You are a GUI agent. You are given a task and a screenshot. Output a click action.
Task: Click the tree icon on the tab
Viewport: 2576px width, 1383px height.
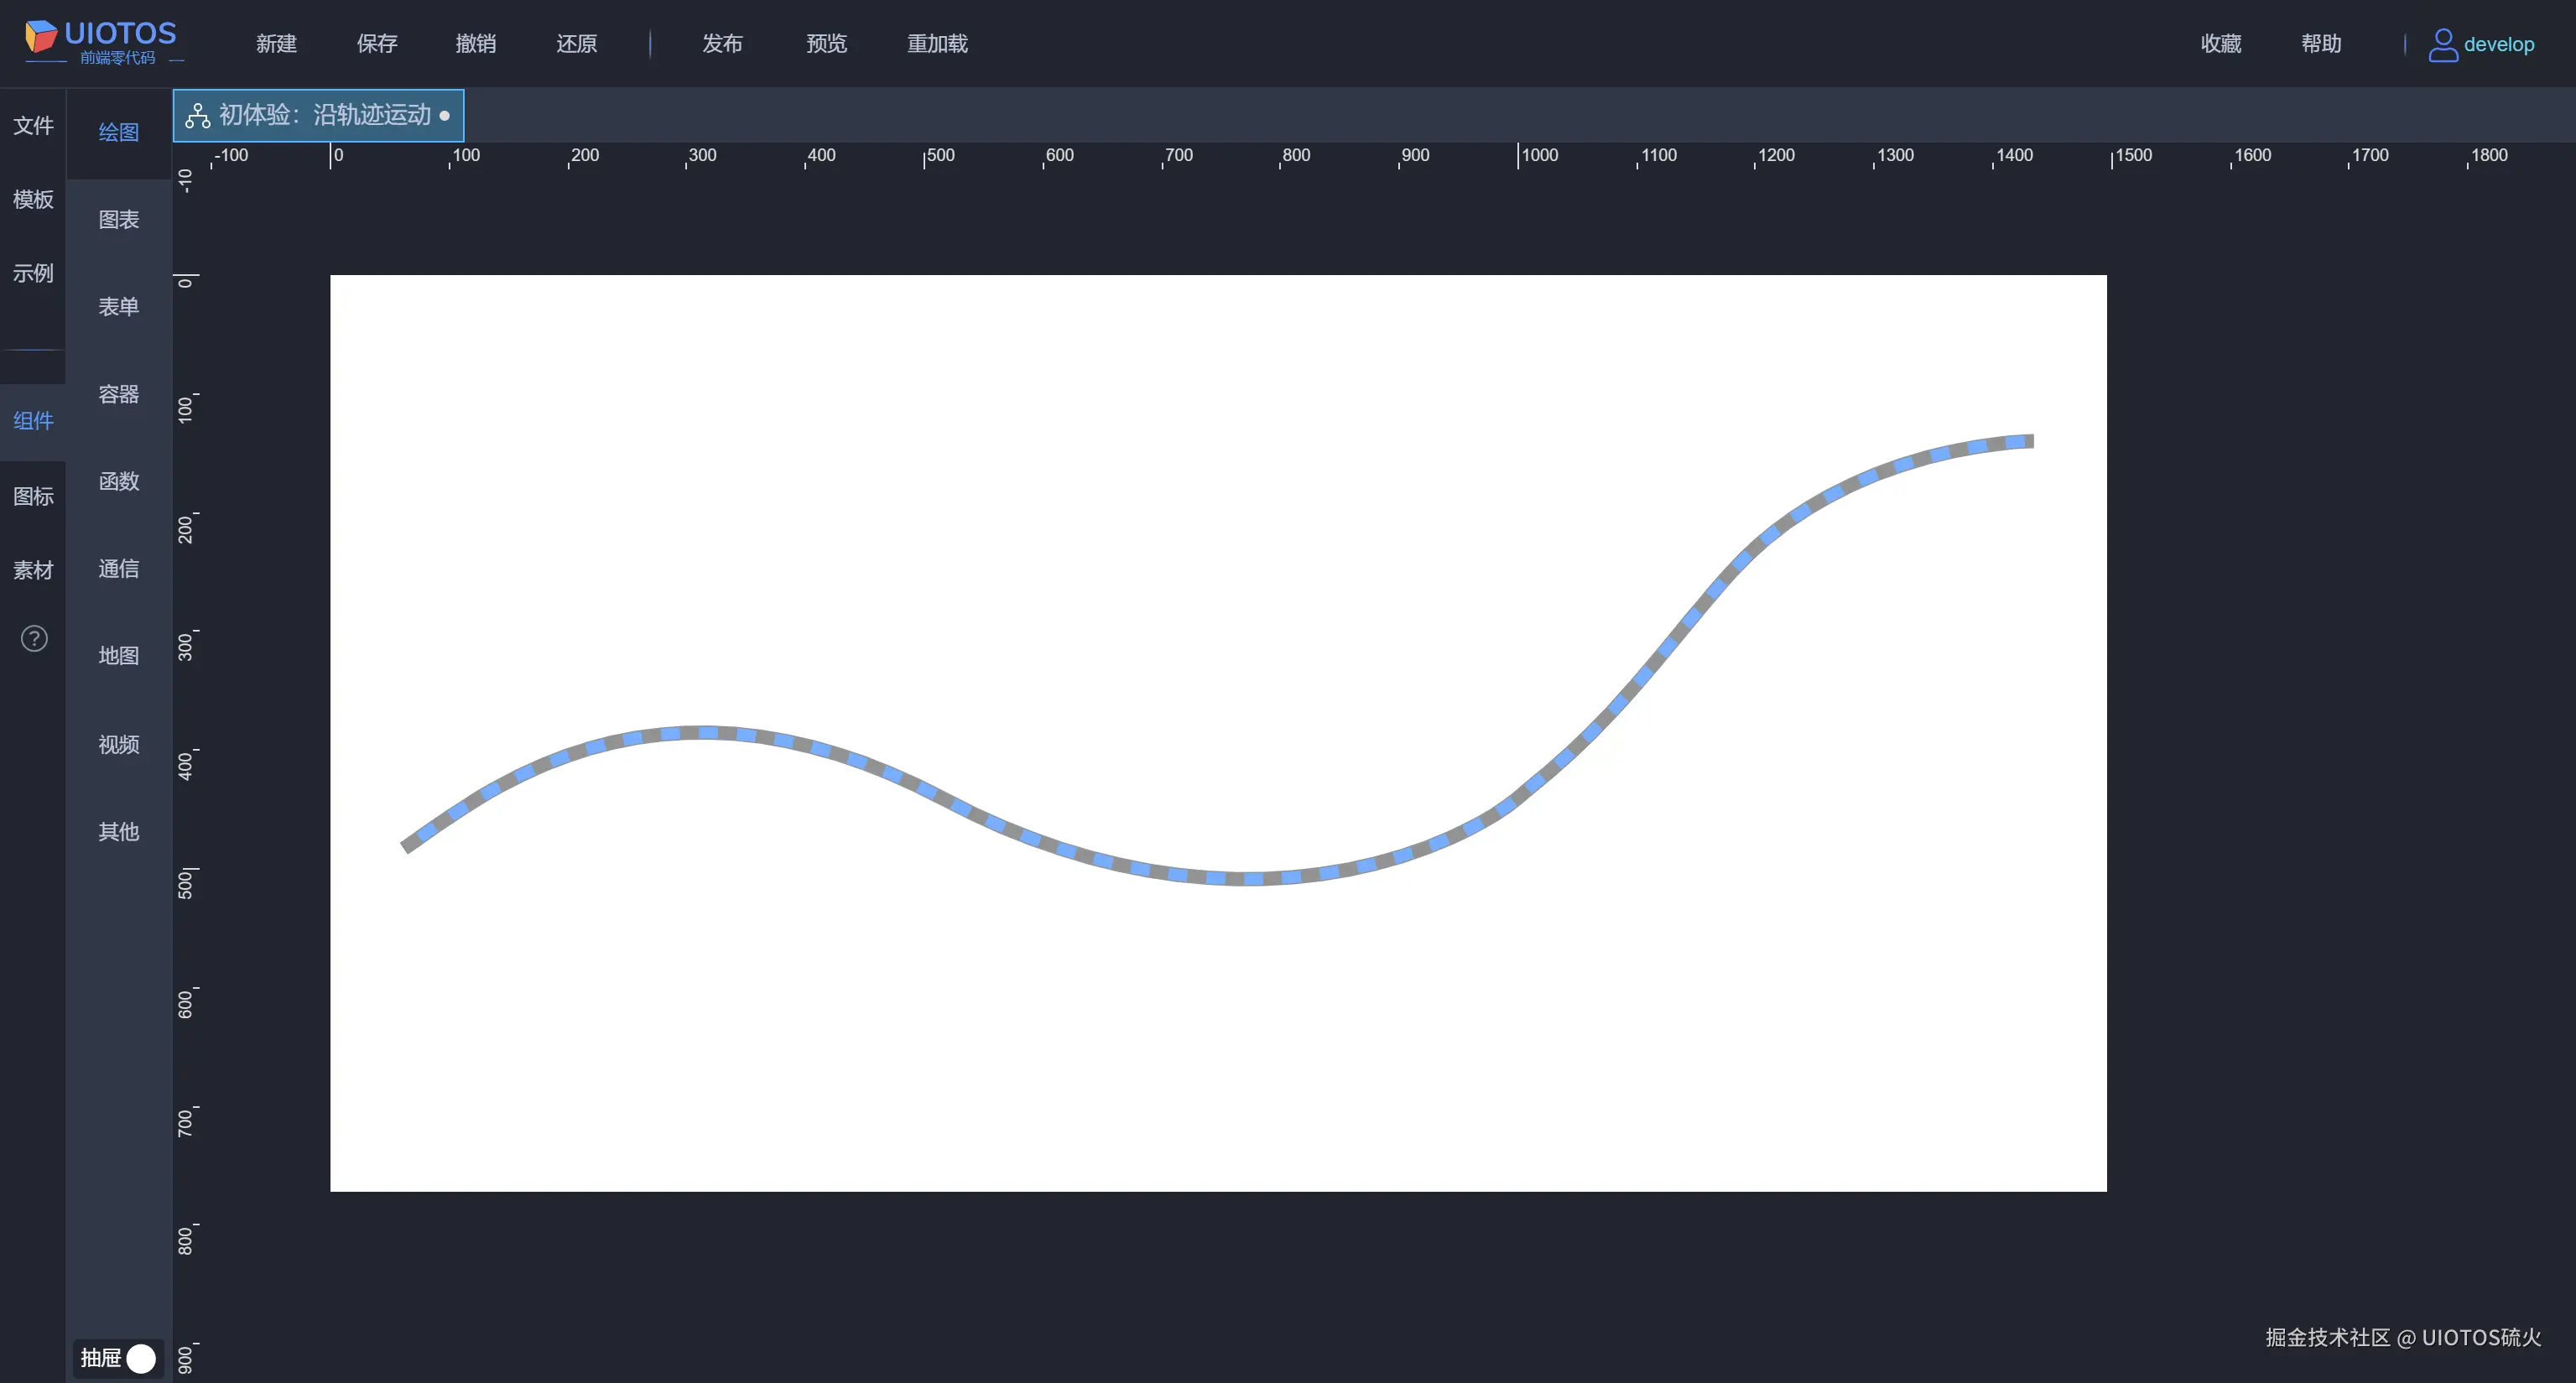198,115
